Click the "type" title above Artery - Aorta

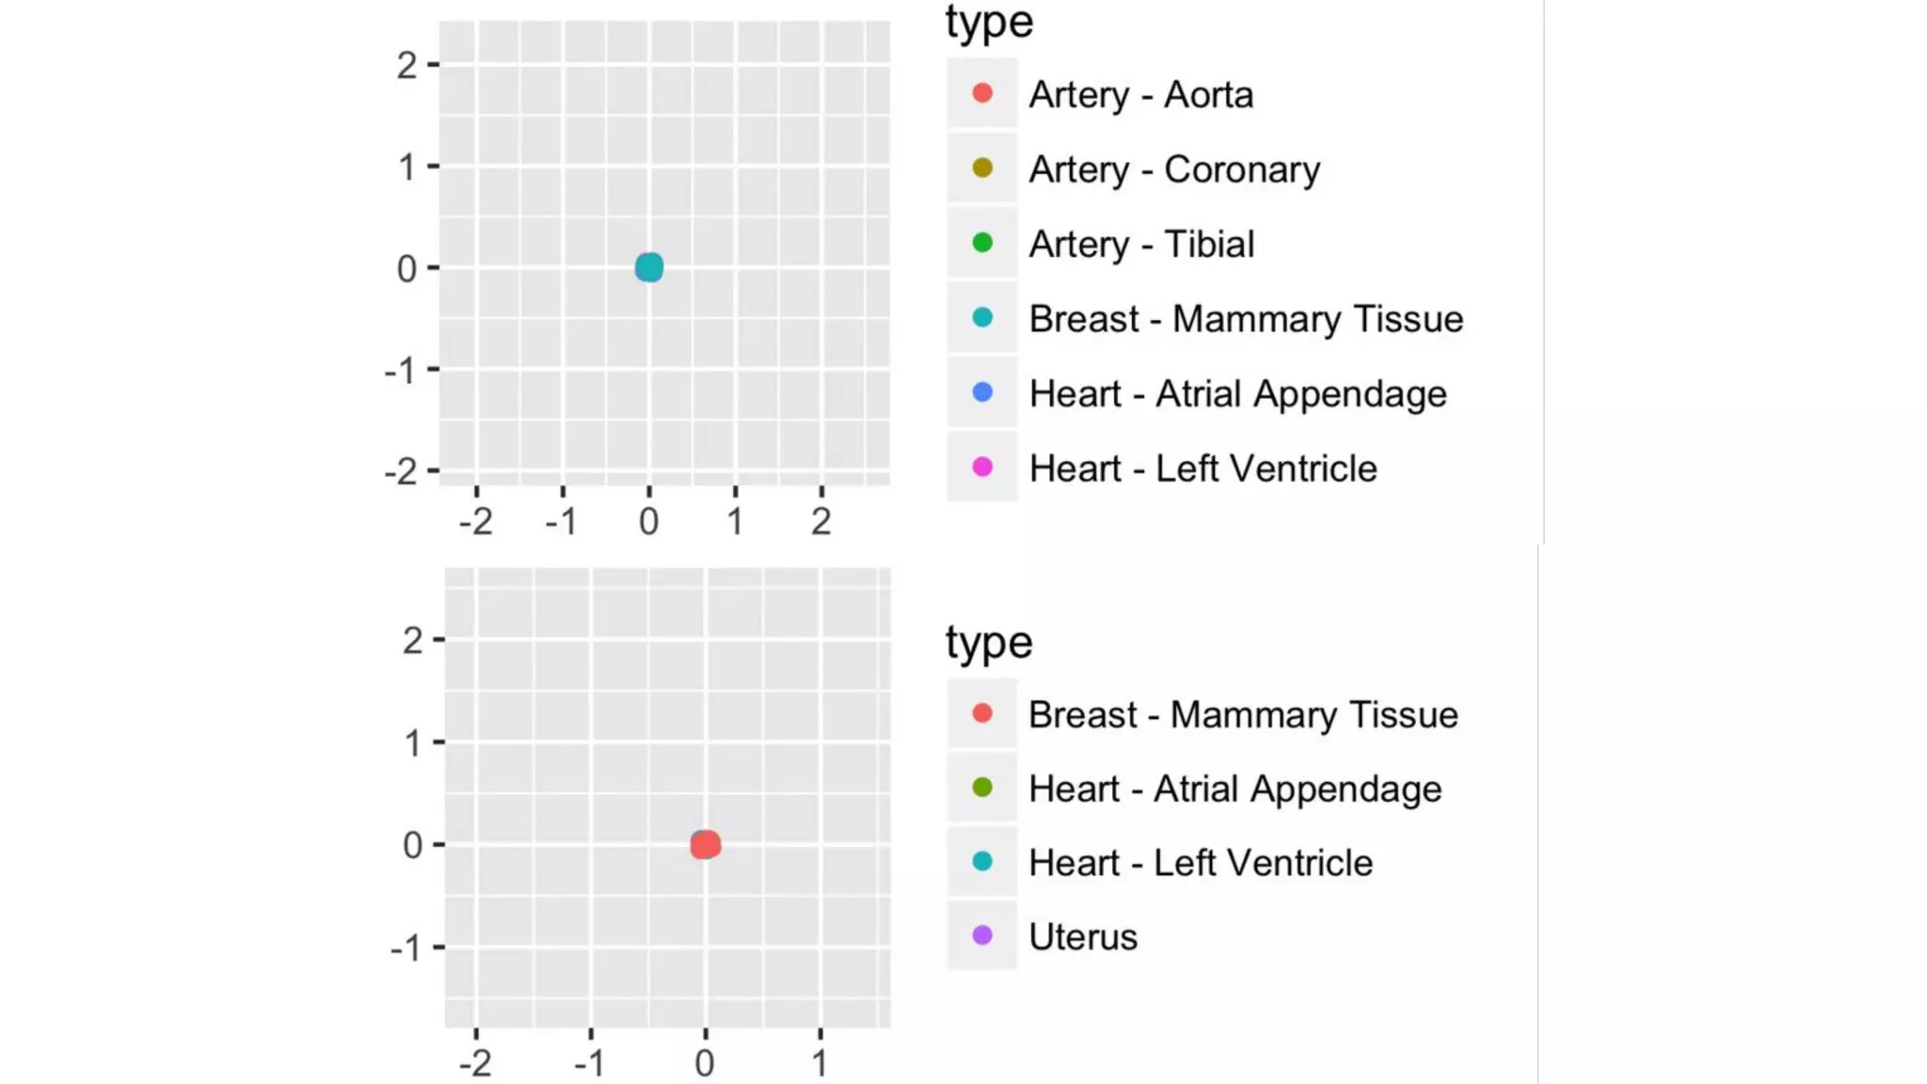(x=989, y=23)
